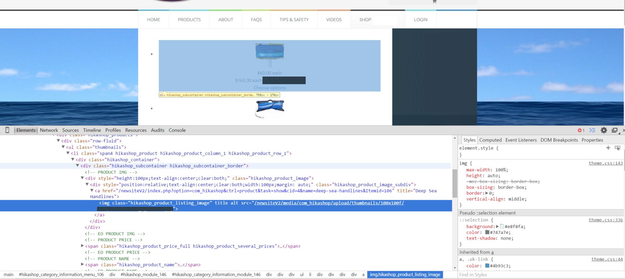
Task: Switch to the Elements panel tab
Action: [26, 130]
